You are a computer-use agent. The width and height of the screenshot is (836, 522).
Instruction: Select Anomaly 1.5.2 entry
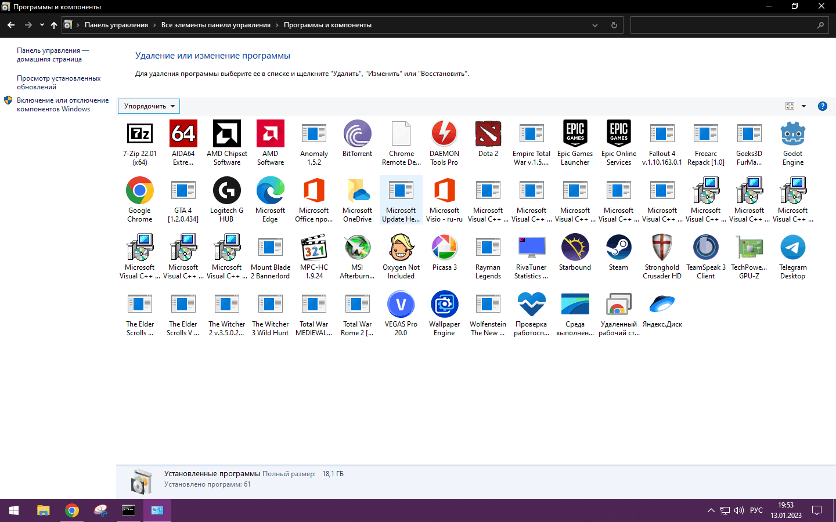tap(314, 143)
